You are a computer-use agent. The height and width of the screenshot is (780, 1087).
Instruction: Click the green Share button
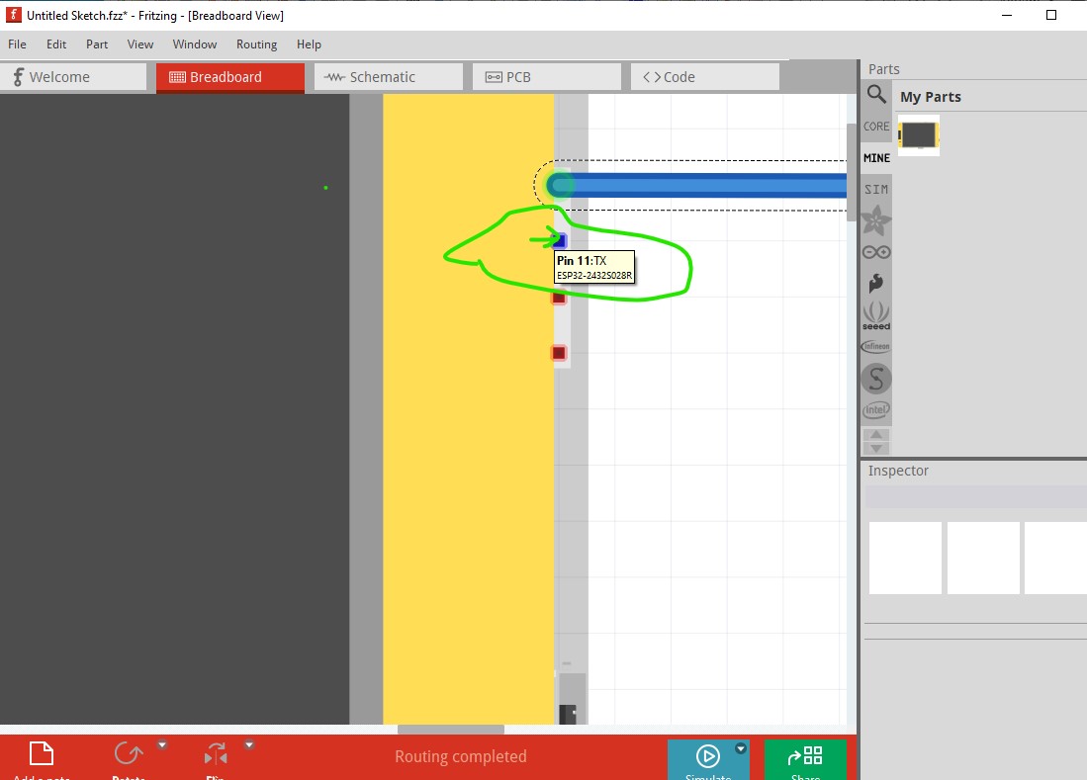click(805, 759)
